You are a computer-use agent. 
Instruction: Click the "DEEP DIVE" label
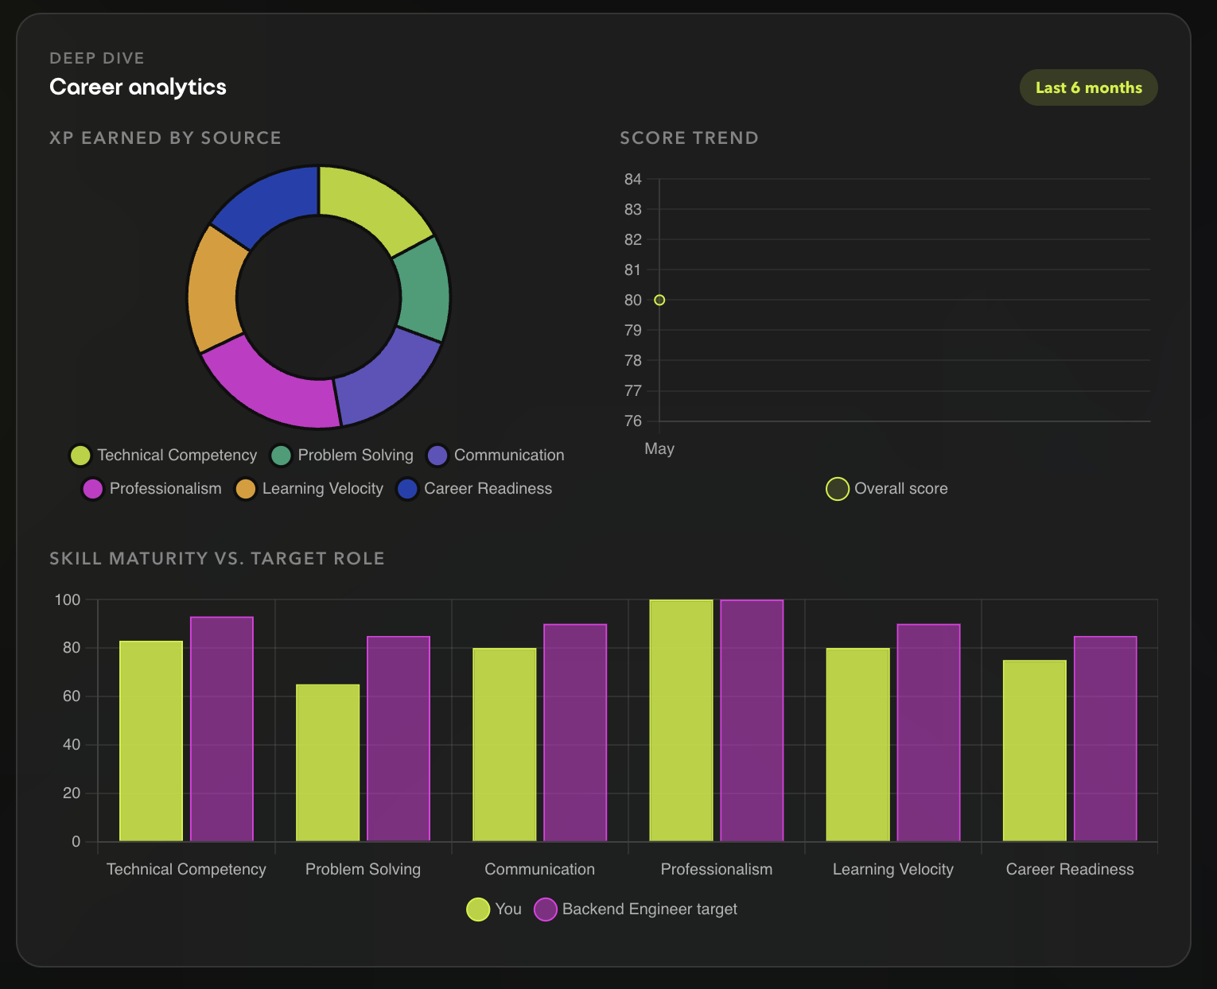[97, 58]
